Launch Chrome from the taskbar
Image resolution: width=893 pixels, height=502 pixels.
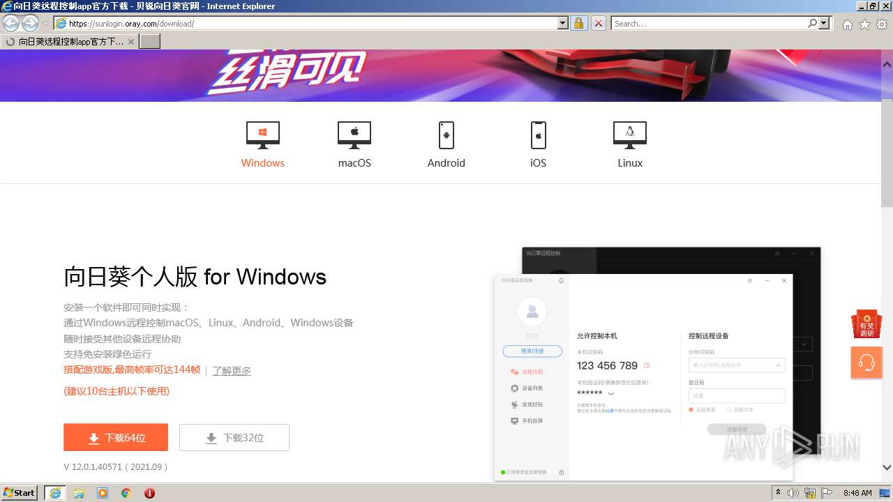point(126,493)
